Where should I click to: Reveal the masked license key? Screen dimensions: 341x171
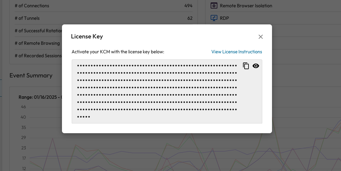256,66
